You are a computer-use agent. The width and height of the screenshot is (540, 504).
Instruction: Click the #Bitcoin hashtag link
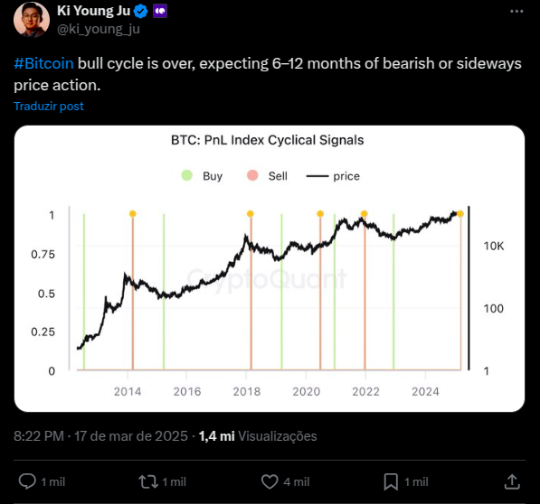[43, 63]
